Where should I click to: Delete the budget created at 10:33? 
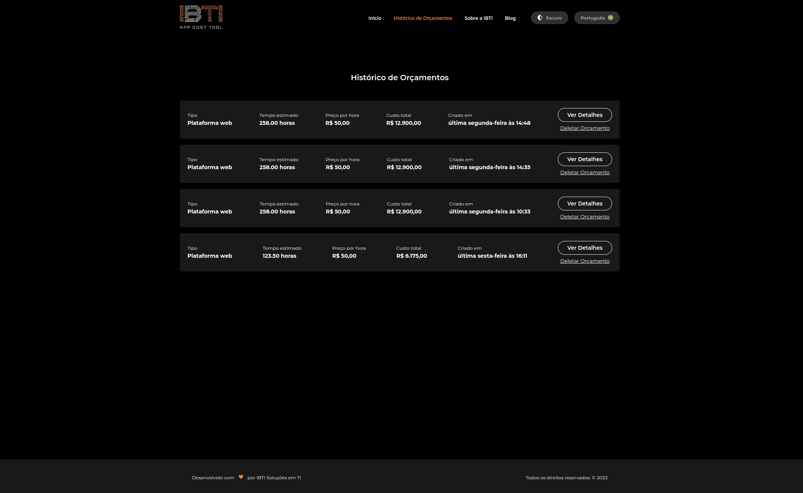pos(585,217)
